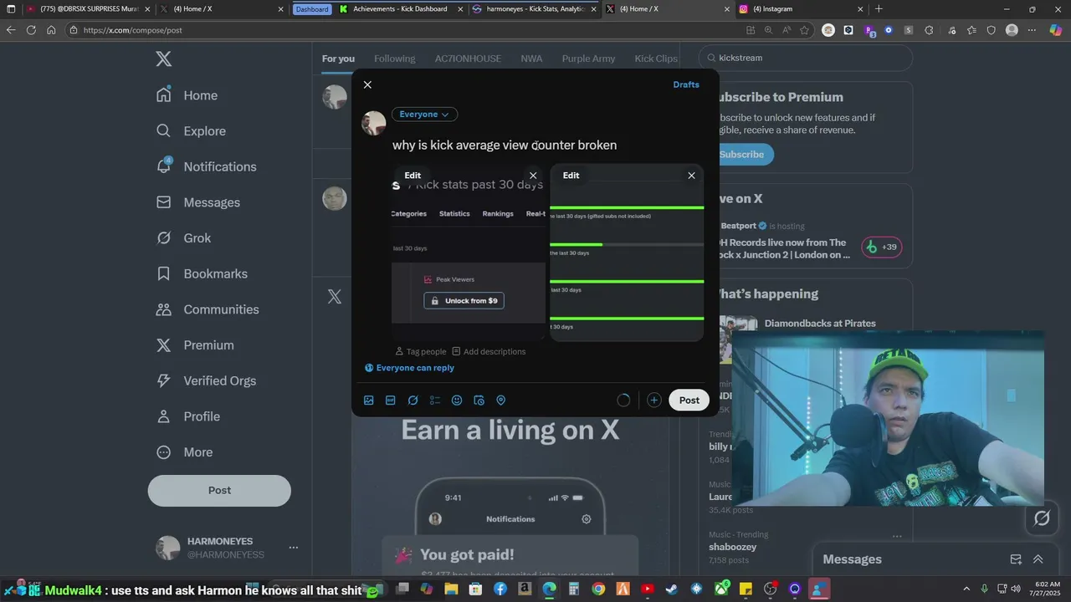The image size is (1071, 602).
Task: Refresh the browser page
Action: click(x=31, y=30)
